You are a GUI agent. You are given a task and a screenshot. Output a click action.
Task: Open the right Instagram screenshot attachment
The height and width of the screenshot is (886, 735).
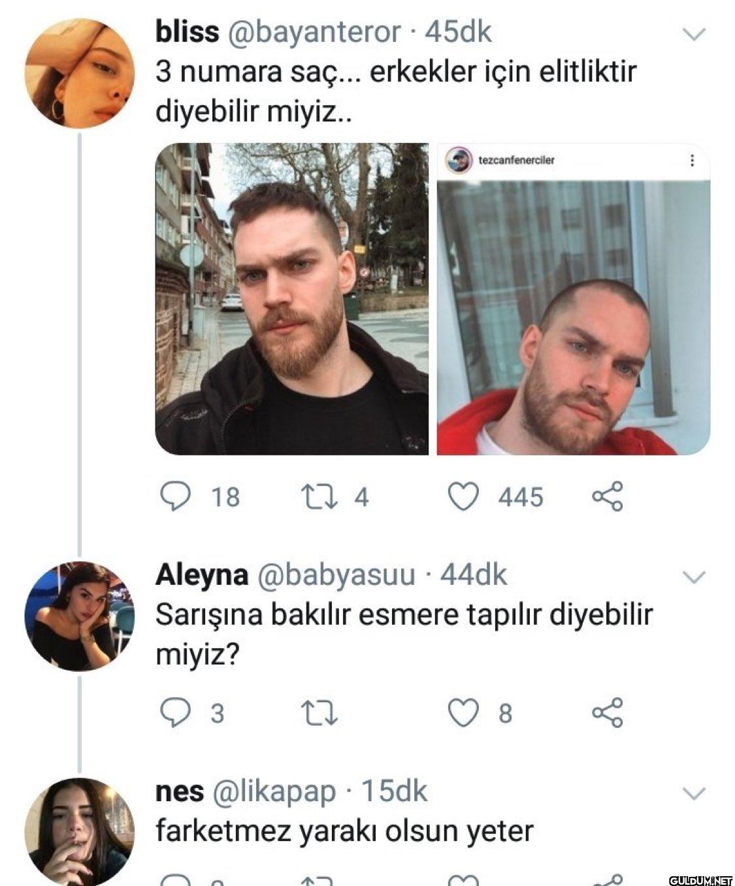573,299
